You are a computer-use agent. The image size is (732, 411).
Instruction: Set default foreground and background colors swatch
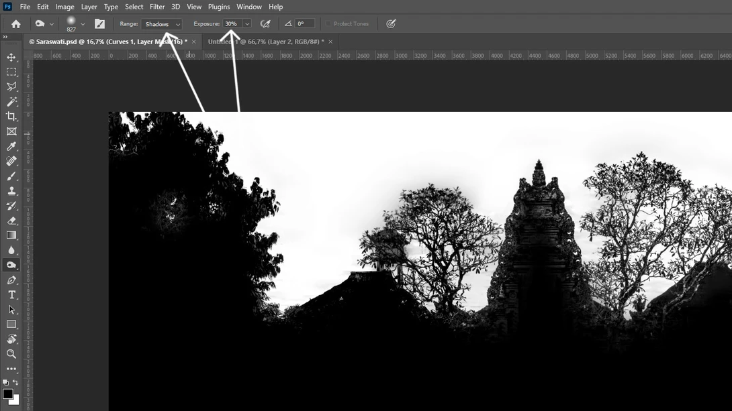[x=5, y=381]
